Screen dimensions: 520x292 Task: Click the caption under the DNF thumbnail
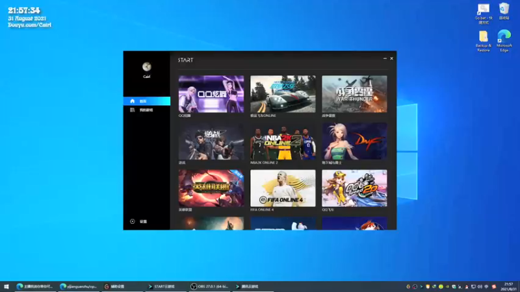tap(331, 163)
